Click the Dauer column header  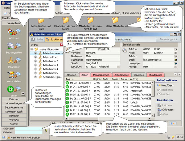[x=124, y=79]
